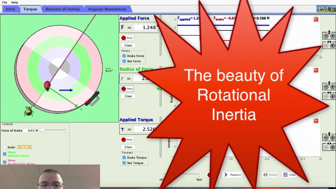The image size is (336, 189).
Task: Click the Playback button
Action: pyautogui.click(x=233, y=175)
